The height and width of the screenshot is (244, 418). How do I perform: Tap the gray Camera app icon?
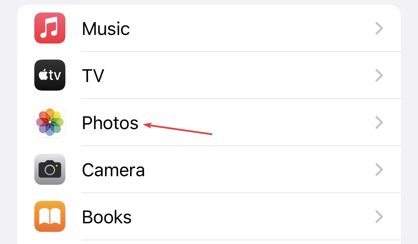tap(50, 169)
